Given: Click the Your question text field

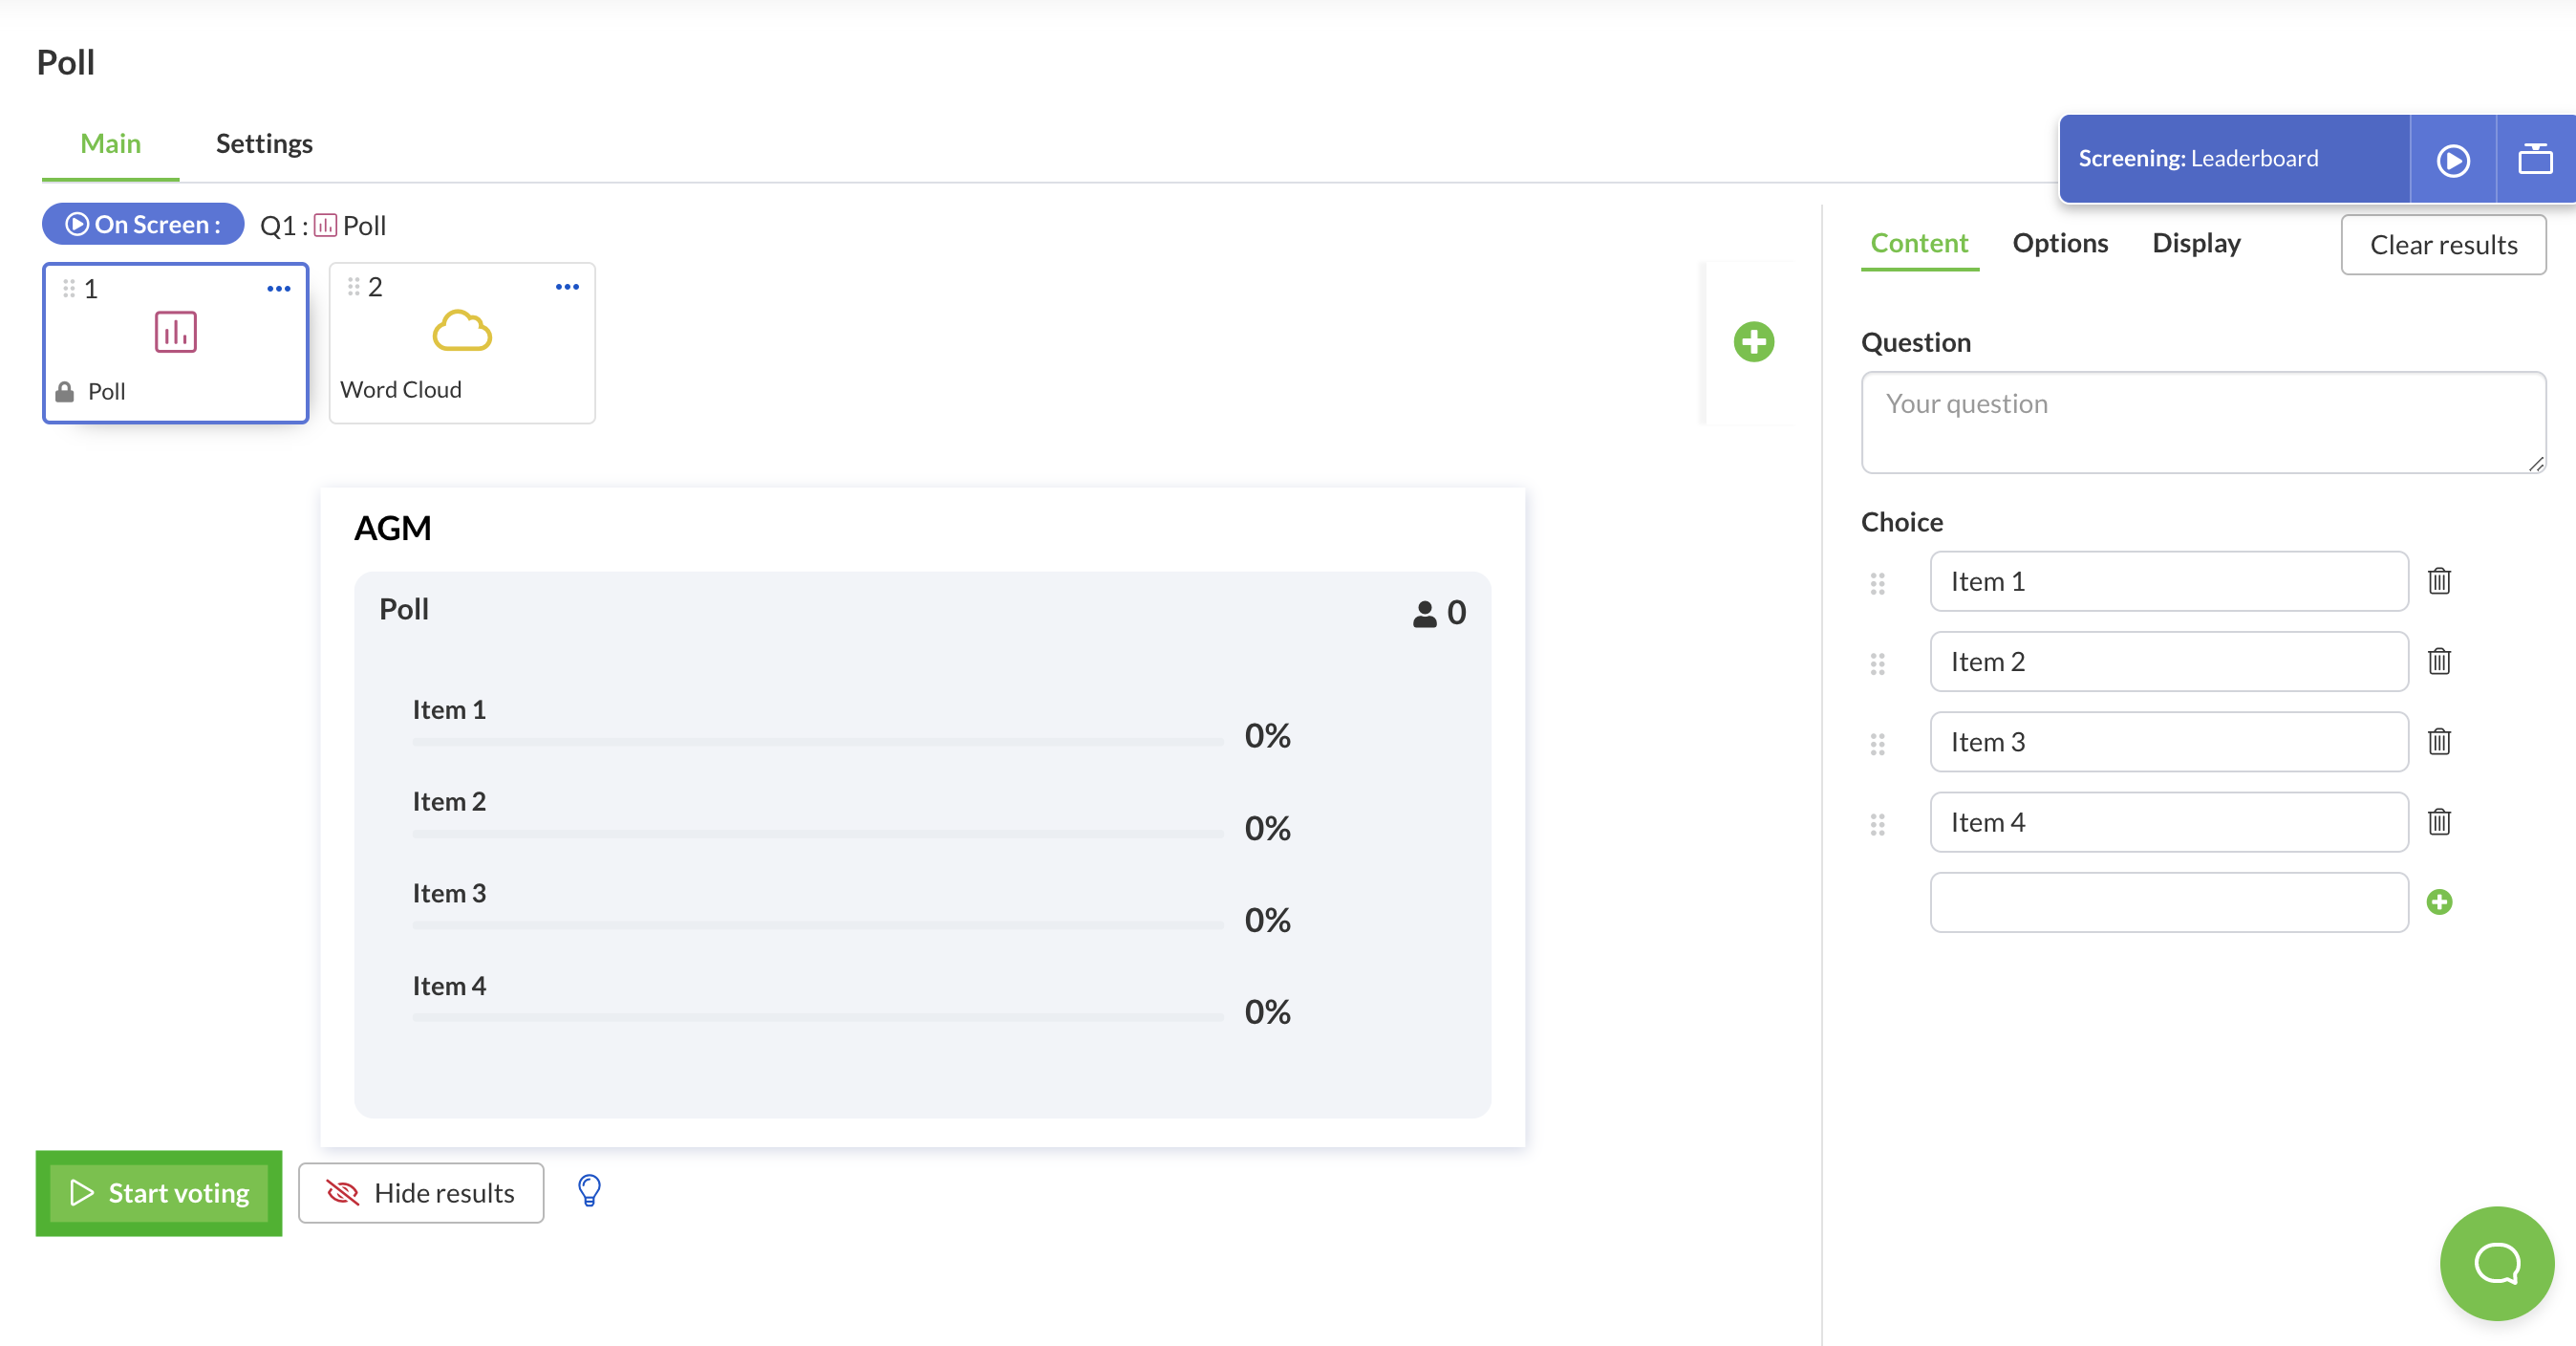Looking at the screenshot, I should (x=2202, y=423).
